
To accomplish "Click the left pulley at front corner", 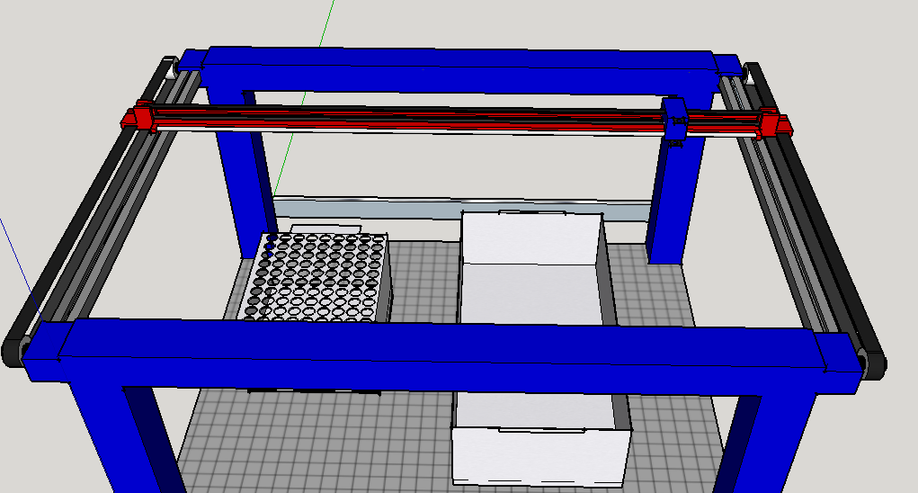I will pyautogui.click(x=16, y=350).
